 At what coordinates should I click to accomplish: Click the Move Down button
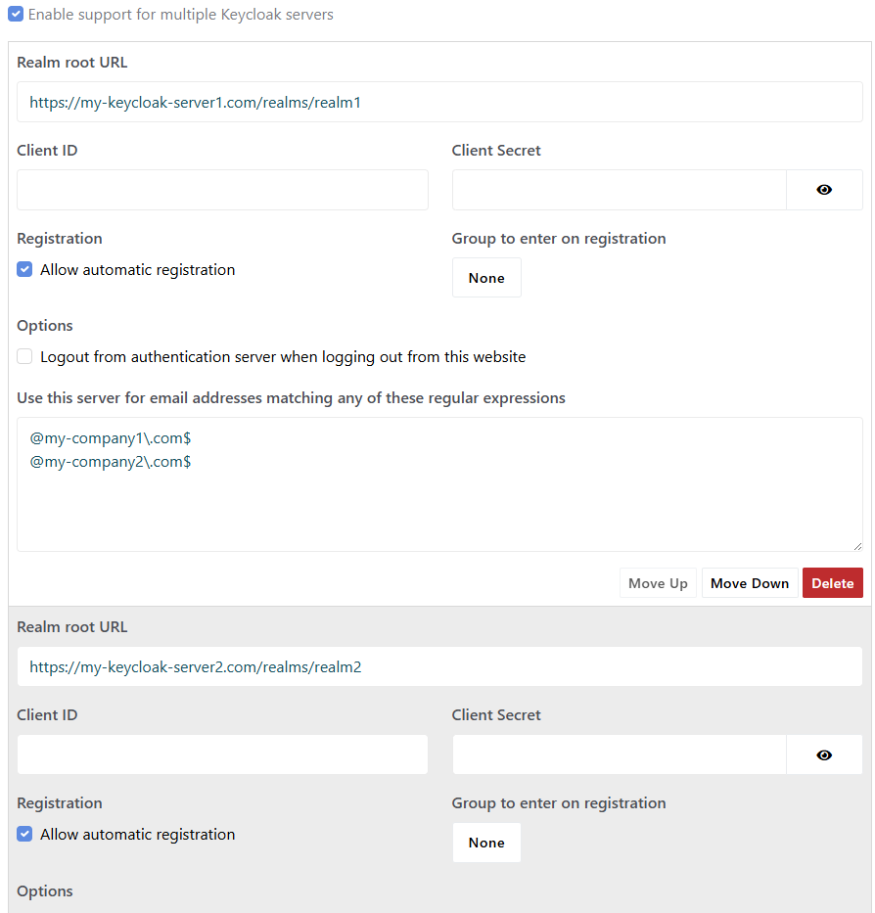(750, 583)
